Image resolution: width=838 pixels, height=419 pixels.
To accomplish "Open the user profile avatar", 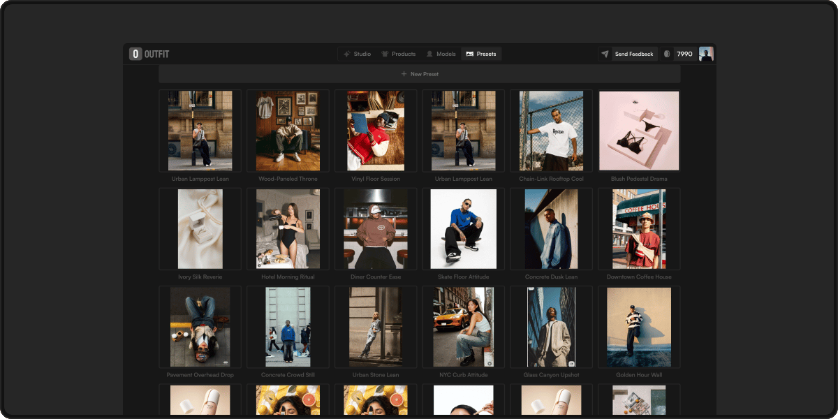I will tap(706, 54).
